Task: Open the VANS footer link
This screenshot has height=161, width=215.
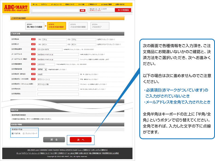Action: 50,150
